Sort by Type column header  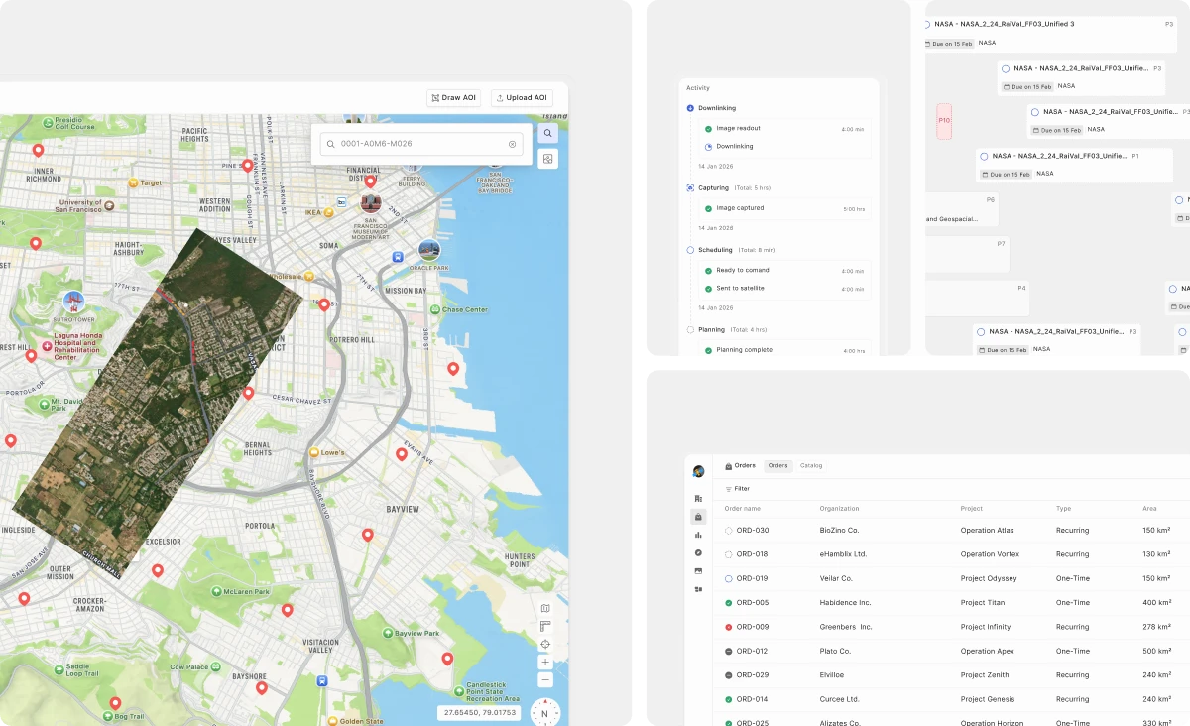[x=1063, y=509]
